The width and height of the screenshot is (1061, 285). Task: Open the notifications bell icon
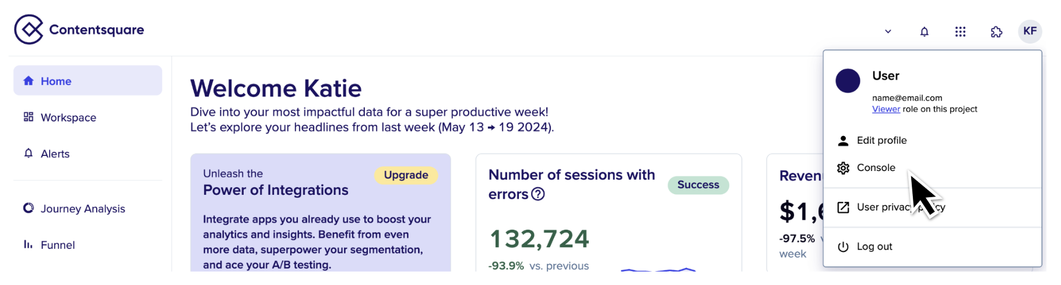[924, 31]
